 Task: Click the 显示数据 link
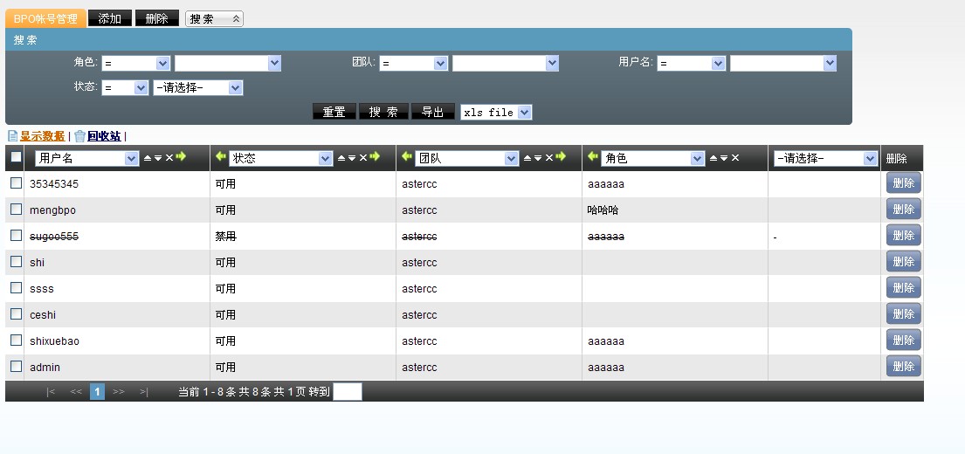[x=42, y=136]
